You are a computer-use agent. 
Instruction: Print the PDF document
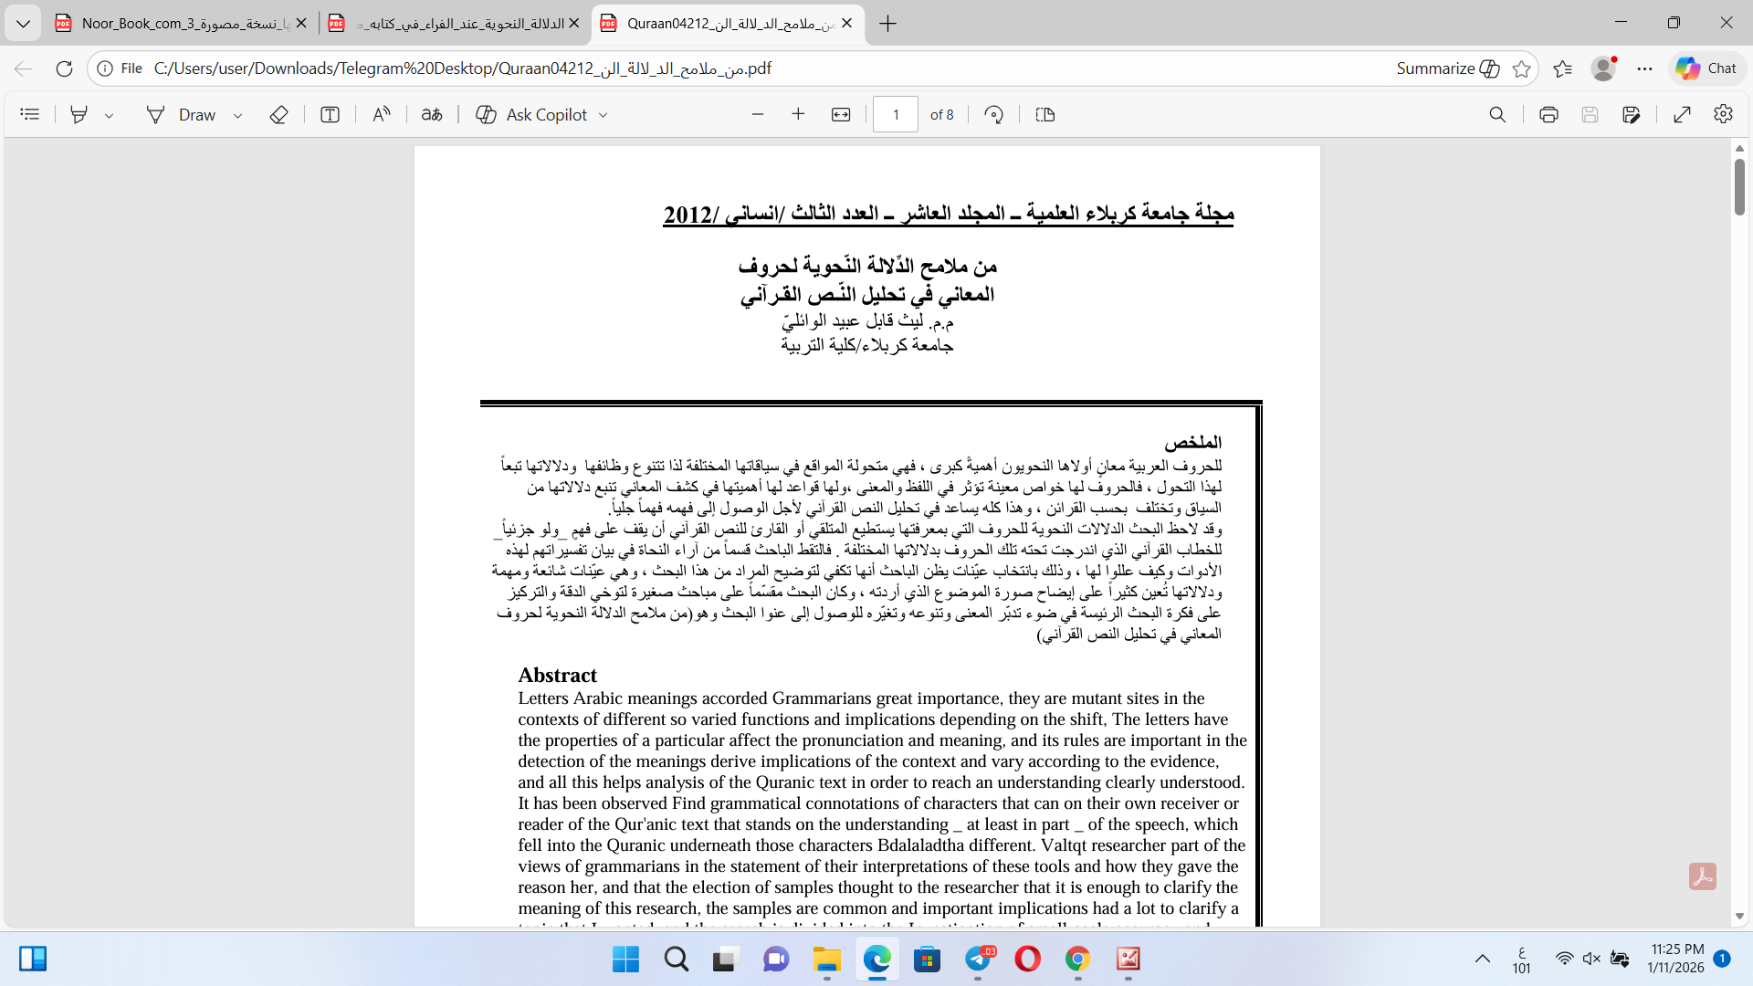pos(1548,114)
